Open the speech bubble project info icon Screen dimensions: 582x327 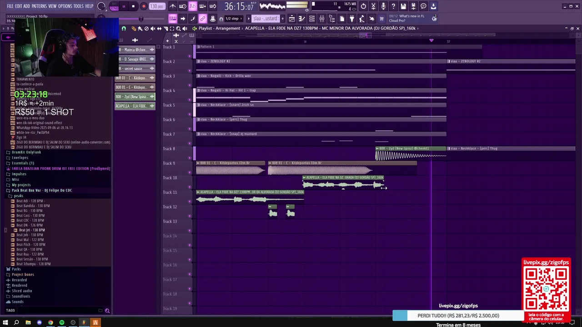423,6
